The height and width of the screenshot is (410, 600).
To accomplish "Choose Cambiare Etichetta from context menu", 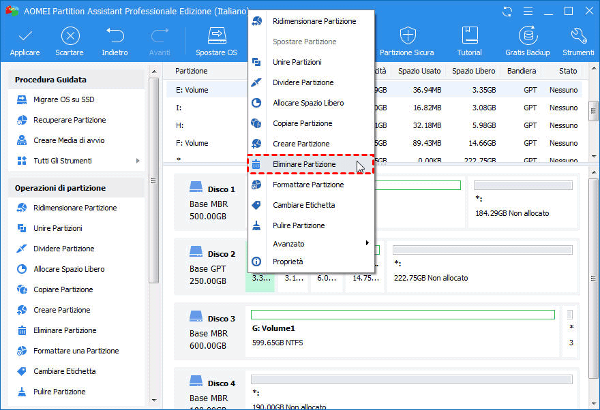I will point(311,205).
